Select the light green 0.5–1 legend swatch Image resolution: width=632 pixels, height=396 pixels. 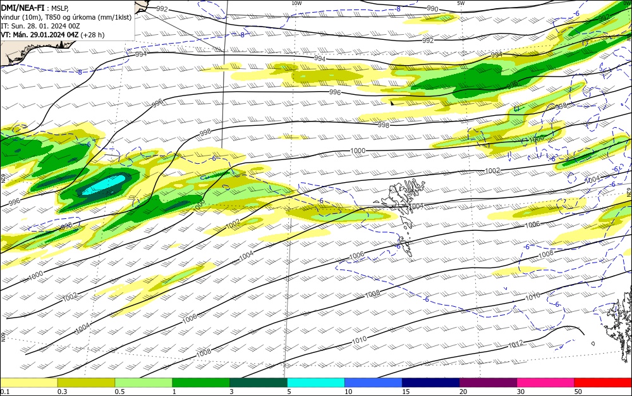click(143, 383)
